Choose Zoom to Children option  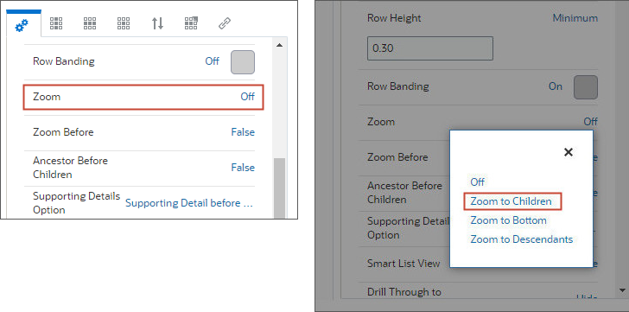[511, 201]
